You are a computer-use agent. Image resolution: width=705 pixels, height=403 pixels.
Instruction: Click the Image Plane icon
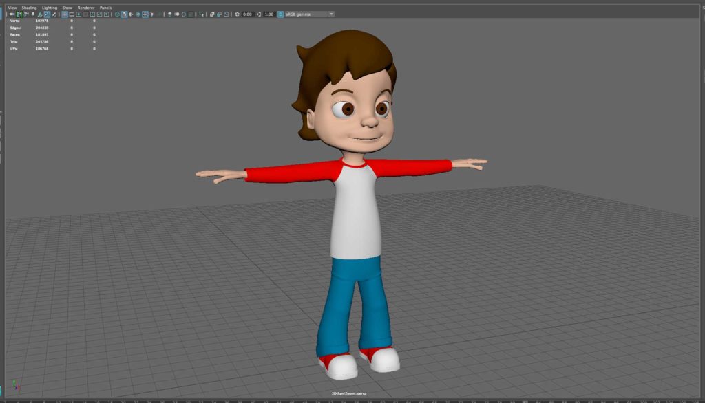click(40, 14)
